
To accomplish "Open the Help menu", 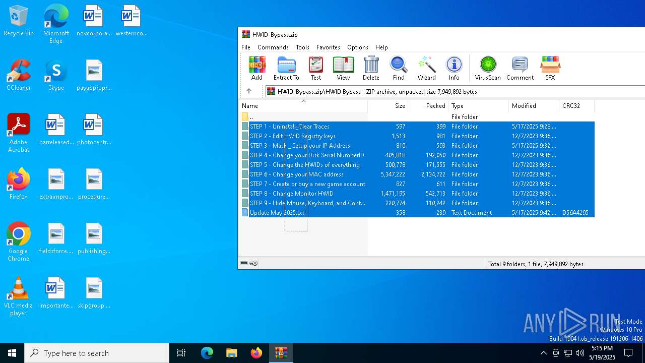I will [x=381, y=47].
